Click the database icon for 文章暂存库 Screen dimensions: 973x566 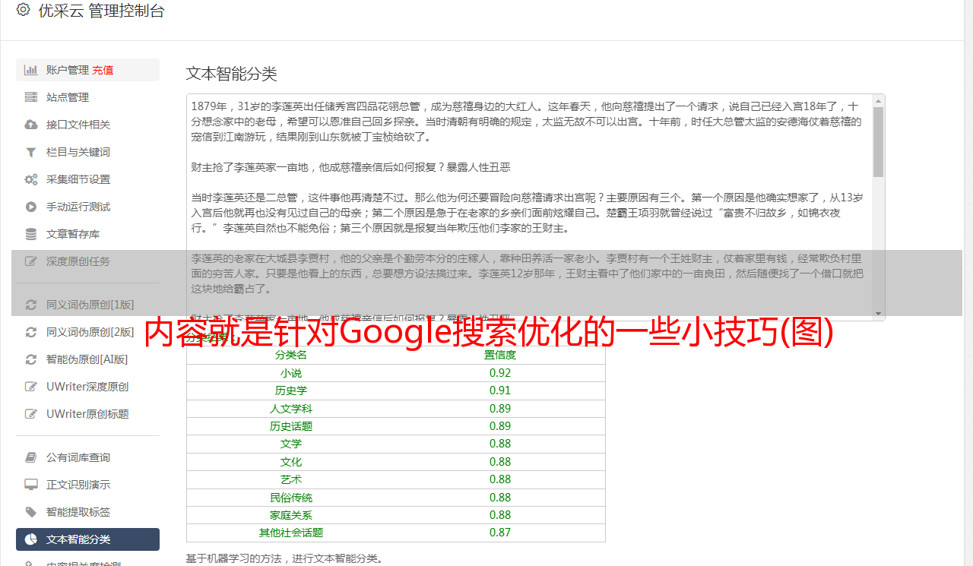pyautogui.click(x=31, y=234)
